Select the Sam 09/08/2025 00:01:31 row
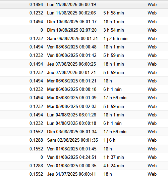The width and height of the screenshot is (168, 177). (x=84, y=38)
